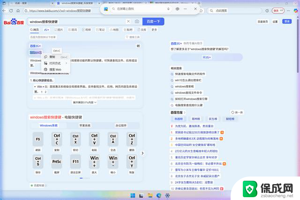Click highlighted Win+S text

(x=36, y=53)
